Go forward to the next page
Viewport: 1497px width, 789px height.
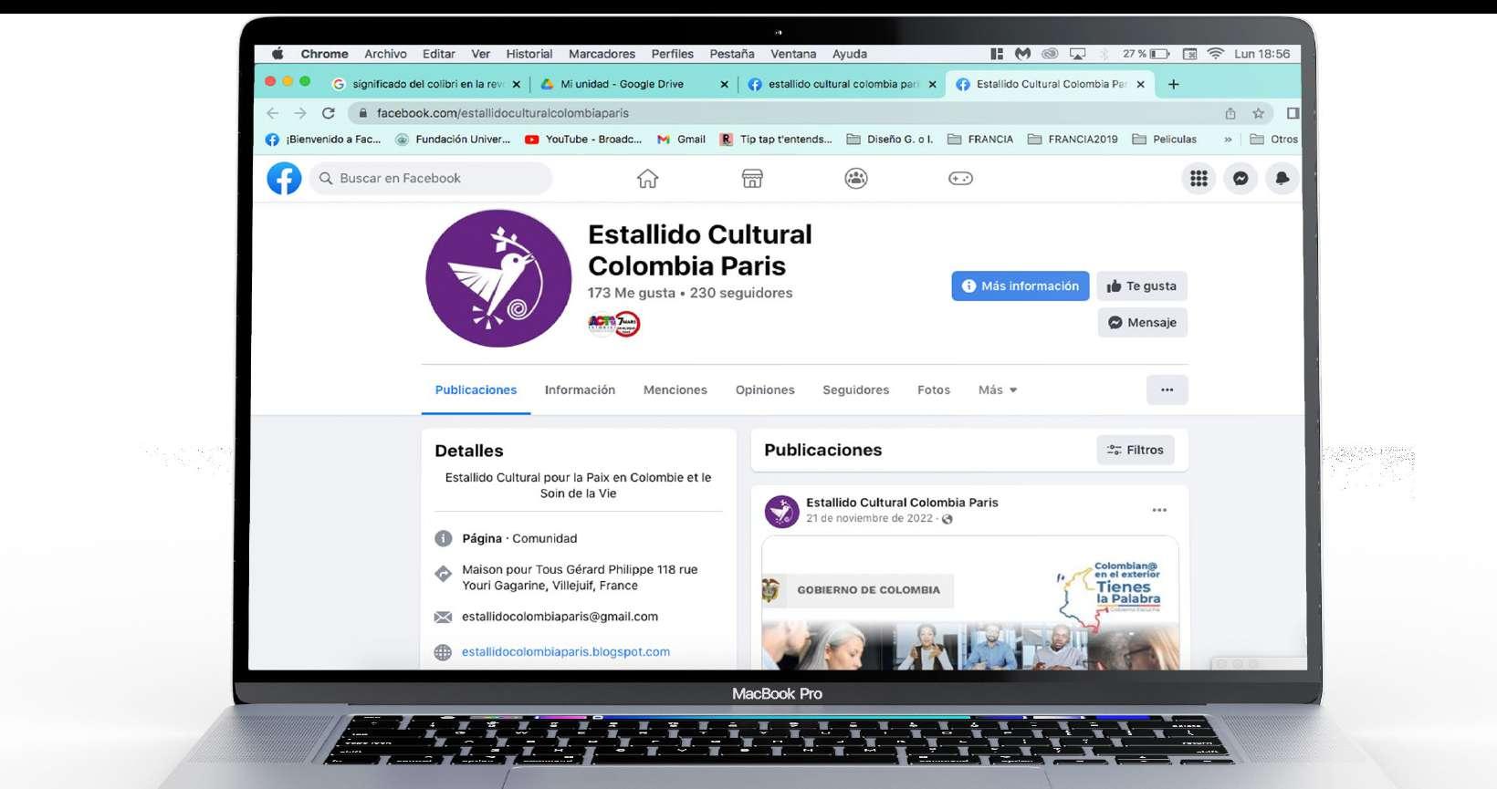tap(299, 113)
